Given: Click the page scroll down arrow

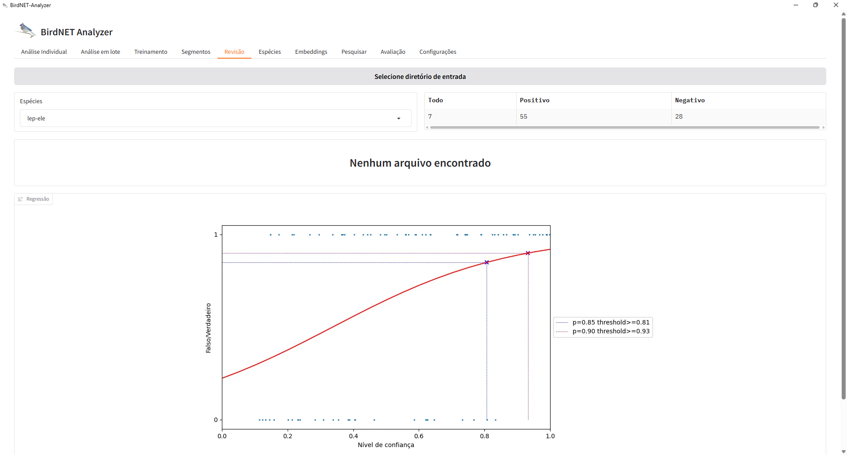Looking at the screenshot, I should 843,451.
